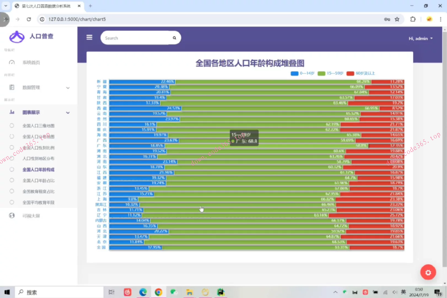Click the magnifier icon in the Search box
This screenshot has height=298, width=447.
point(174,38)
